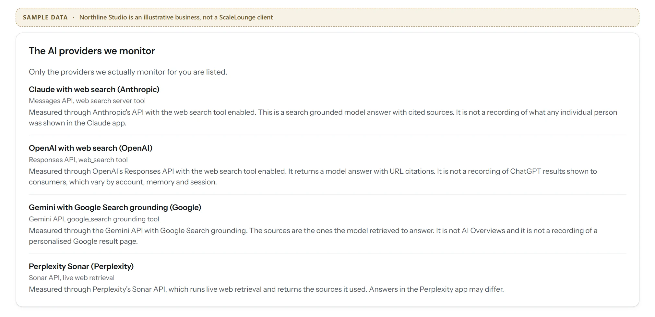Select 'Messages API, web search server tool' subtitle
This screenshot has height=317, width=655.
click(x=87, y=101)
